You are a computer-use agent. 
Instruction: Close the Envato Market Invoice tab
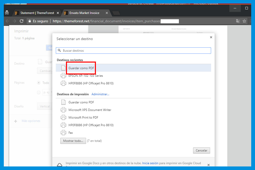(x=107, y=13)
